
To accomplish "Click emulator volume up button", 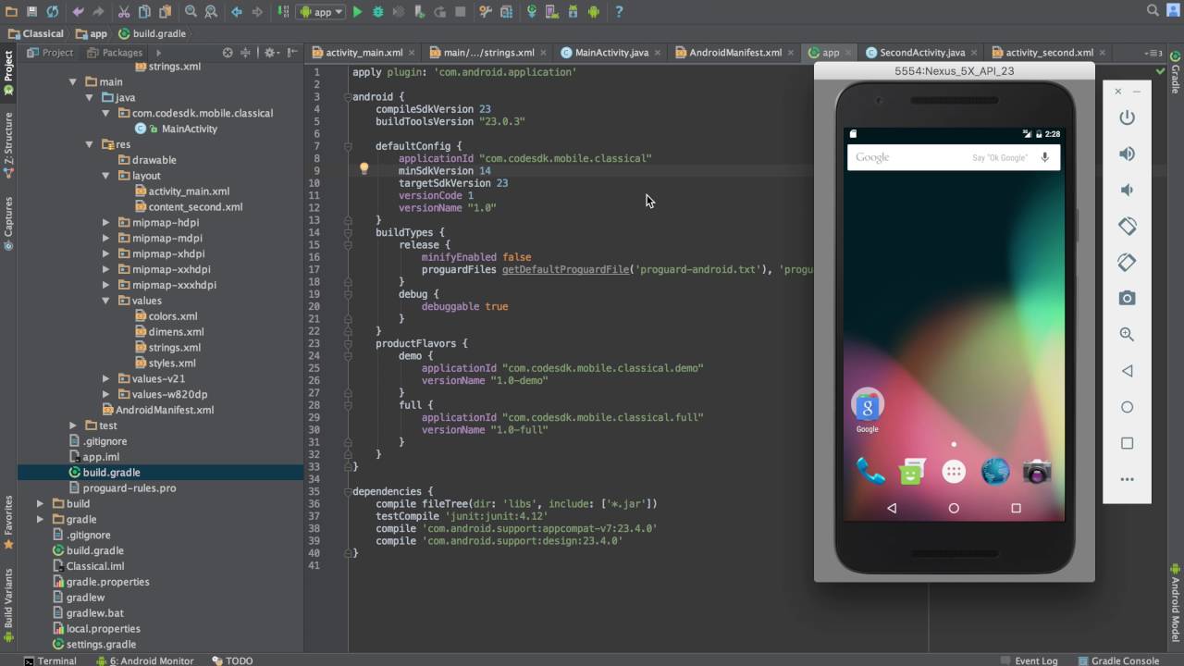I will coord(1127,154).
